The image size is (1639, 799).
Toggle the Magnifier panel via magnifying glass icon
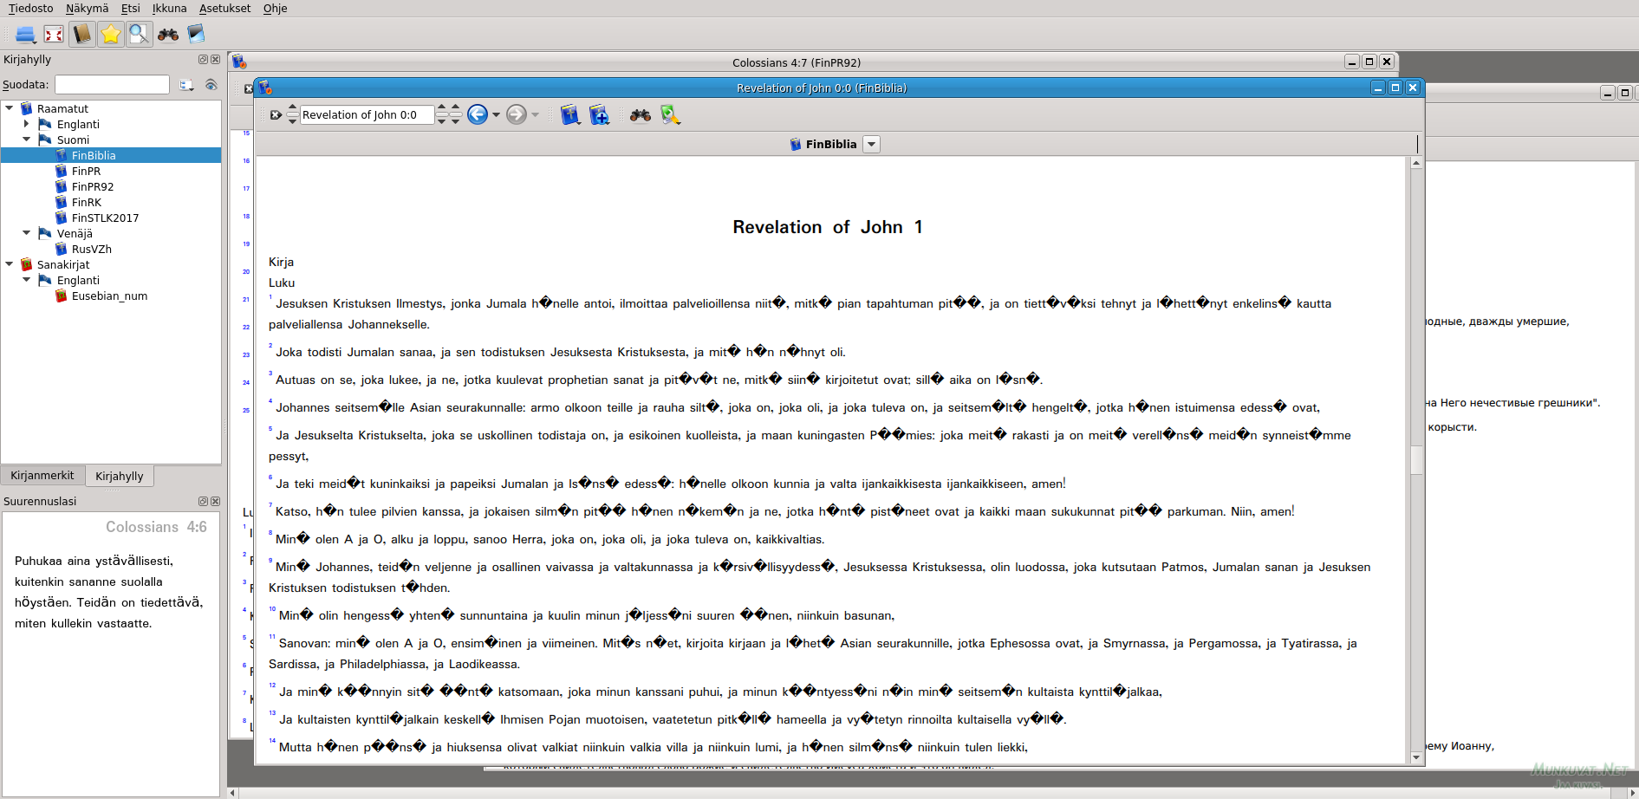click(140, 35)
